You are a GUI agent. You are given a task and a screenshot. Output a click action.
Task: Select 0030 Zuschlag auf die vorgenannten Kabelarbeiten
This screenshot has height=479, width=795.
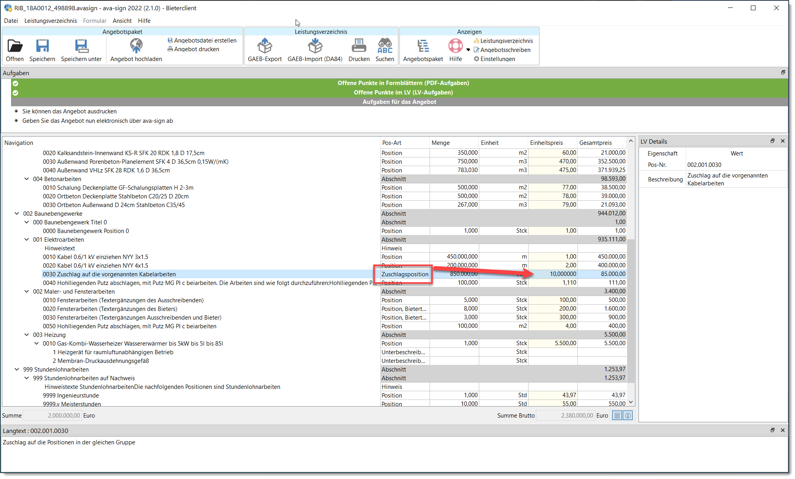(109, 274)
